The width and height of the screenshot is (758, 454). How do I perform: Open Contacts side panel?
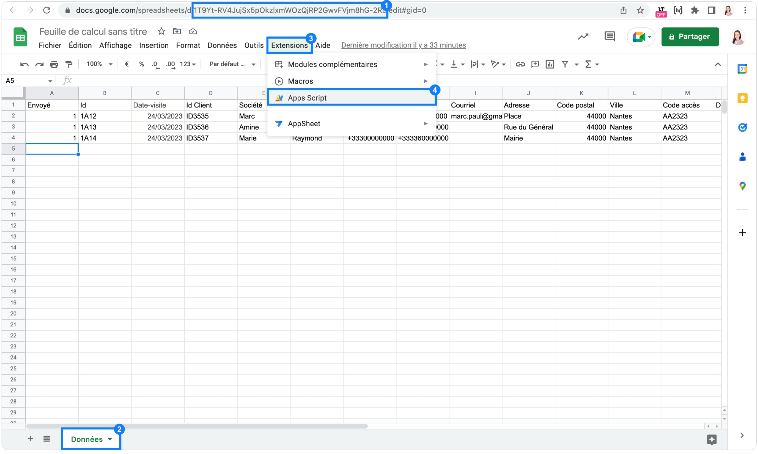tap(742, 156)
